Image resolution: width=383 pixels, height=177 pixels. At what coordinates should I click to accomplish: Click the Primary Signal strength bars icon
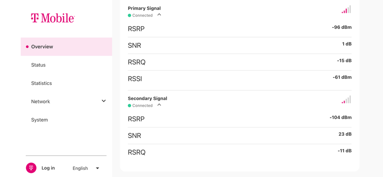pyautogui.click(x=346, y=9)
